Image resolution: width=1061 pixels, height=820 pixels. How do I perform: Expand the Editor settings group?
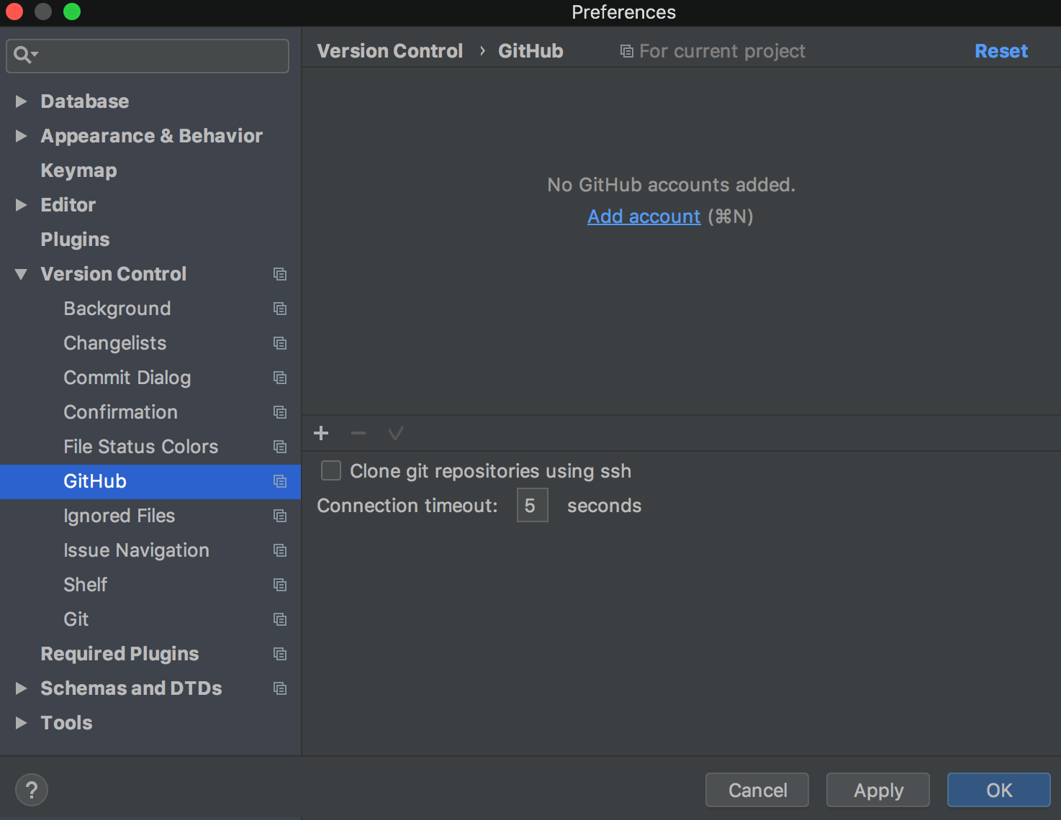pos(21,205)
